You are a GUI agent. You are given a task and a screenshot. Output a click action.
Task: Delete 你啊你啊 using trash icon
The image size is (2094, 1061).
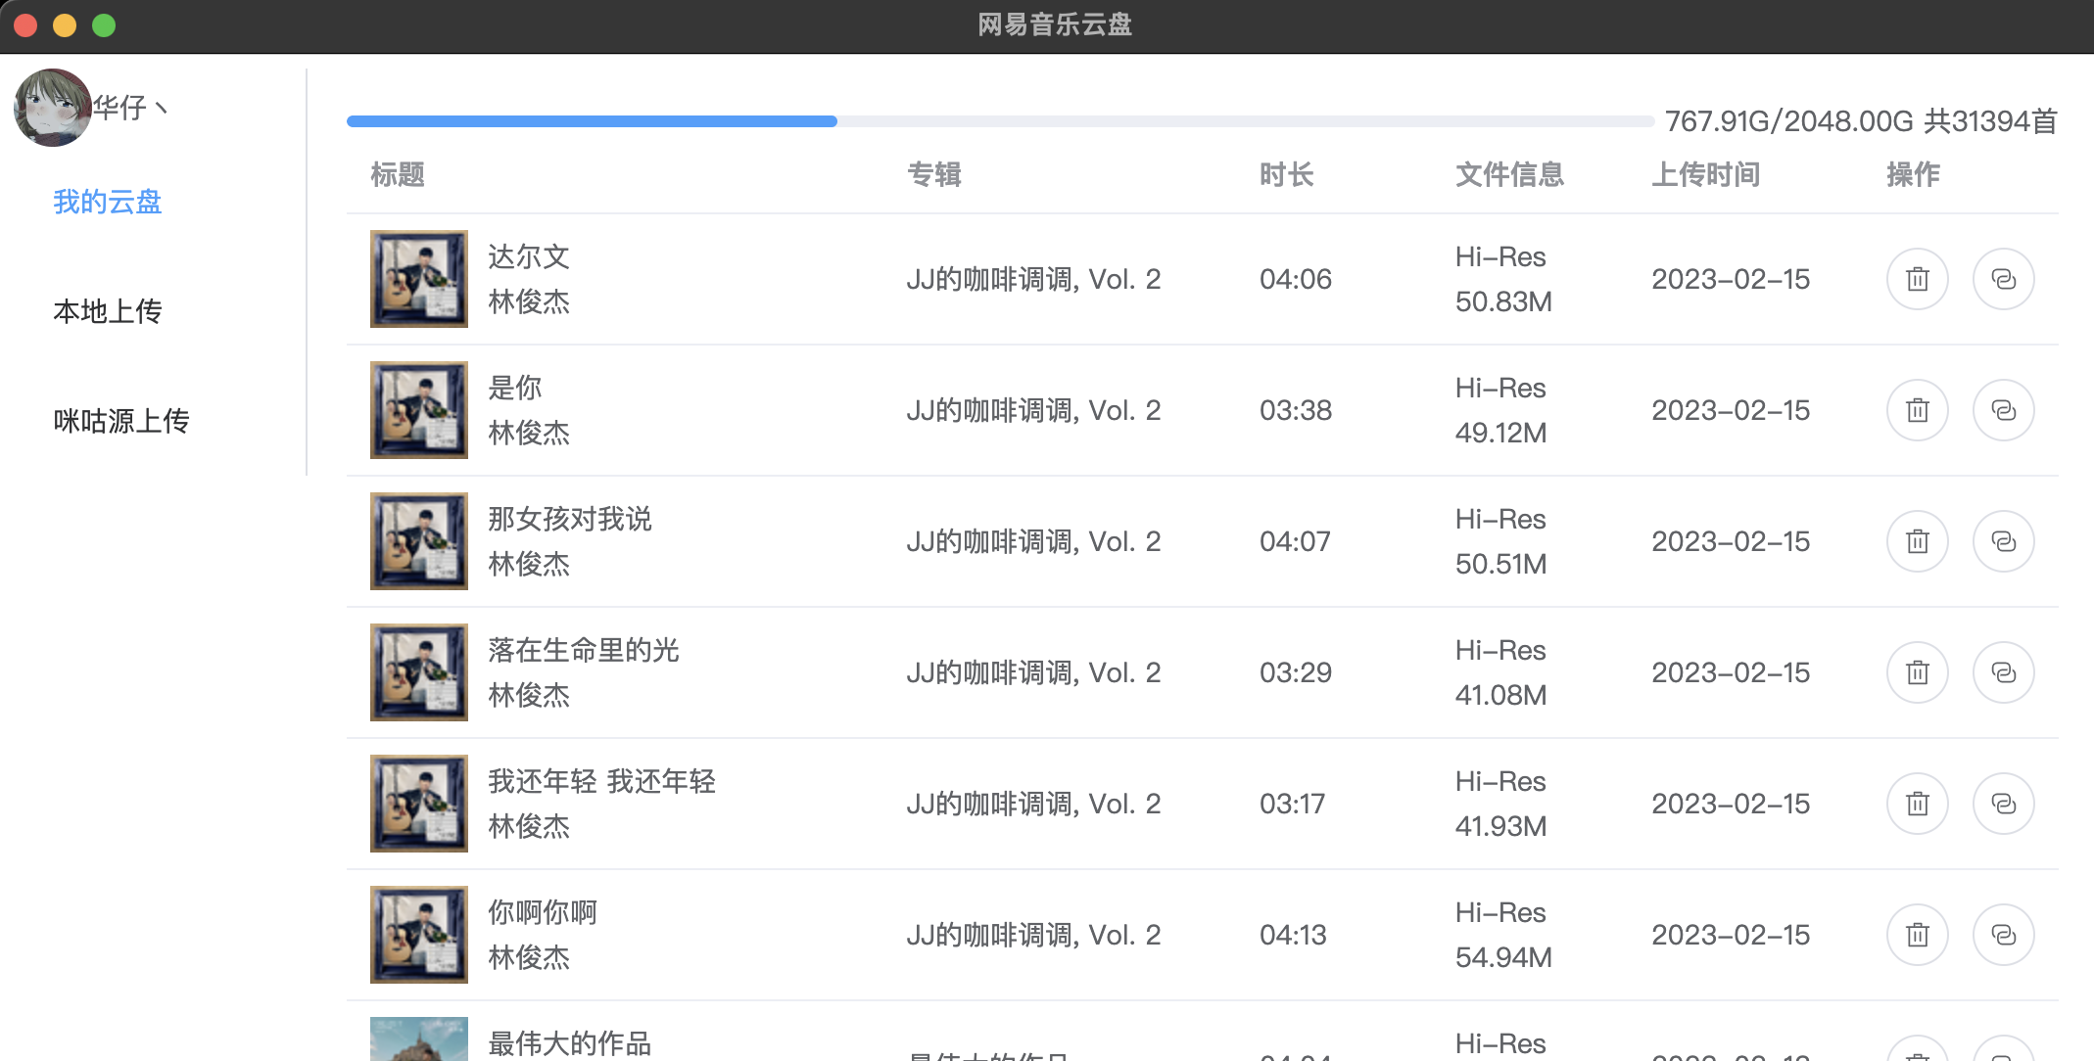[1917, 936]
